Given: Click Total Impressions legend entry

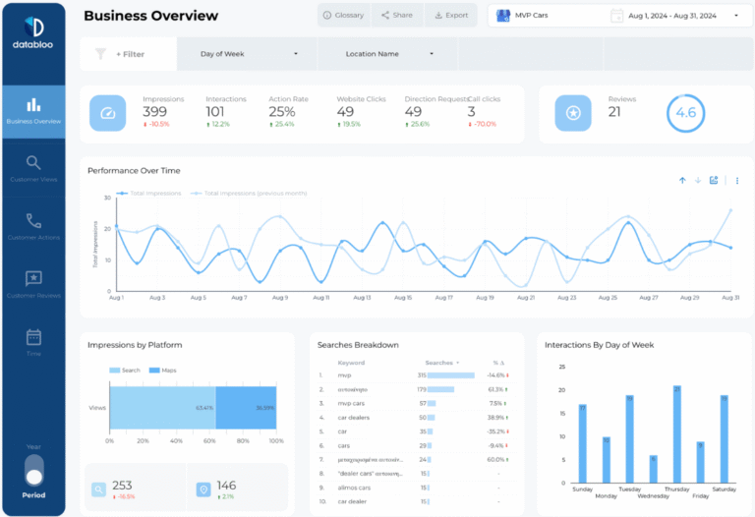Looking at the screenshot, I should tap(149, 194).
